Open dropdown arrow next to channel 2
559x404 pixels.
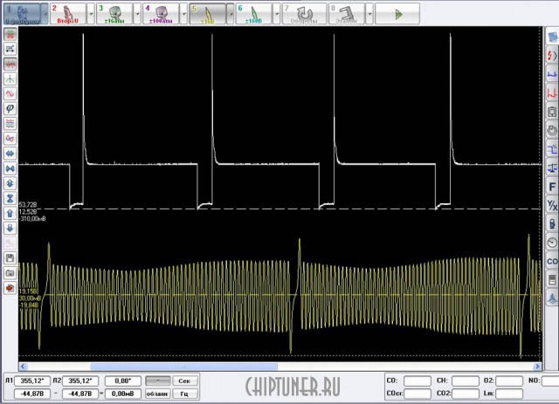click(89, 14)
